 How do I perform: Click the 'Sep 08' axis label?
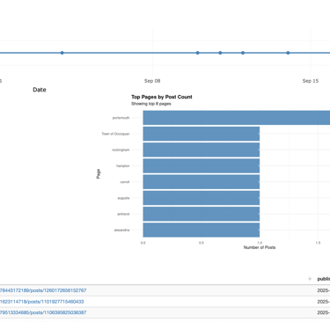tap(152, 81)
